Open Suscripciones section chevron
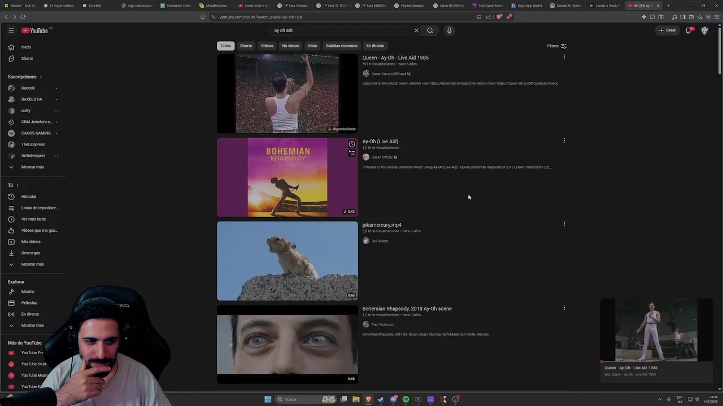723x406 pixels. point(41,77)
